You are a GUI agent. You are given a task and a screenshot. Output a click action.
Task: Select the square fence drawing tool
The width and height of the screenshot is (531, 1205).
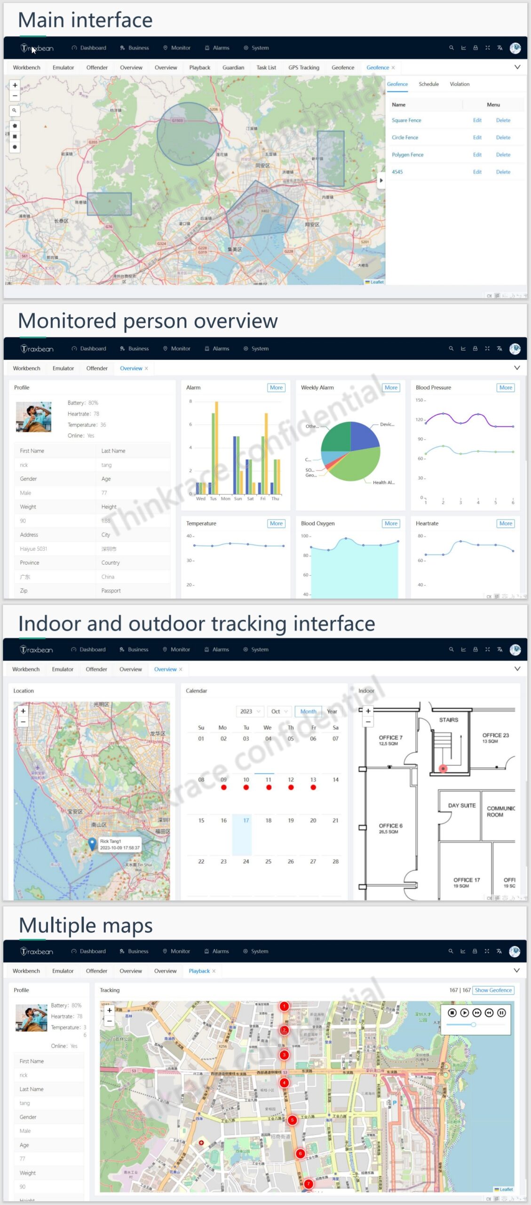[x=15, y=137]
